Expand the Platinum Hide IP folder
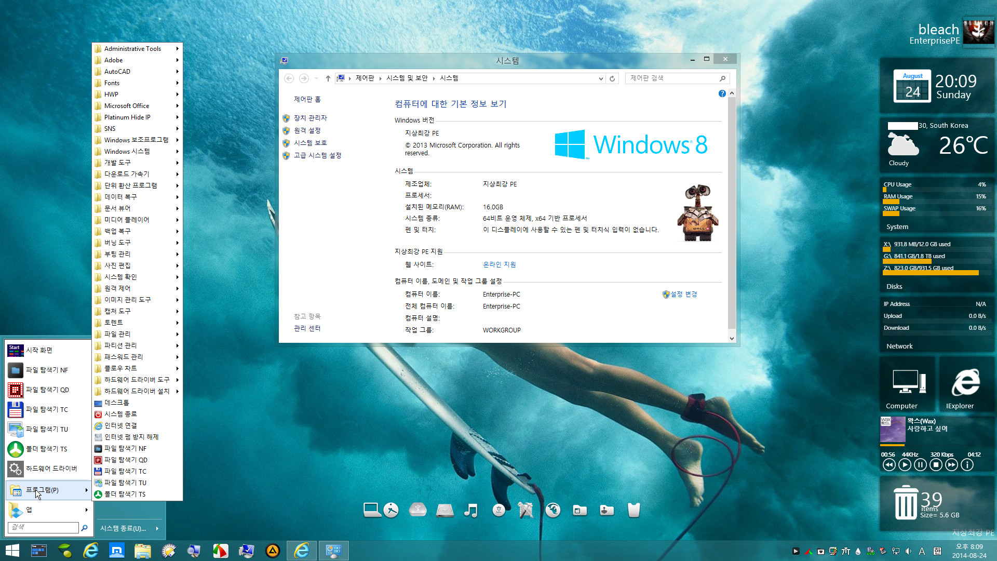The image size is (997, 561). (137, 117)
